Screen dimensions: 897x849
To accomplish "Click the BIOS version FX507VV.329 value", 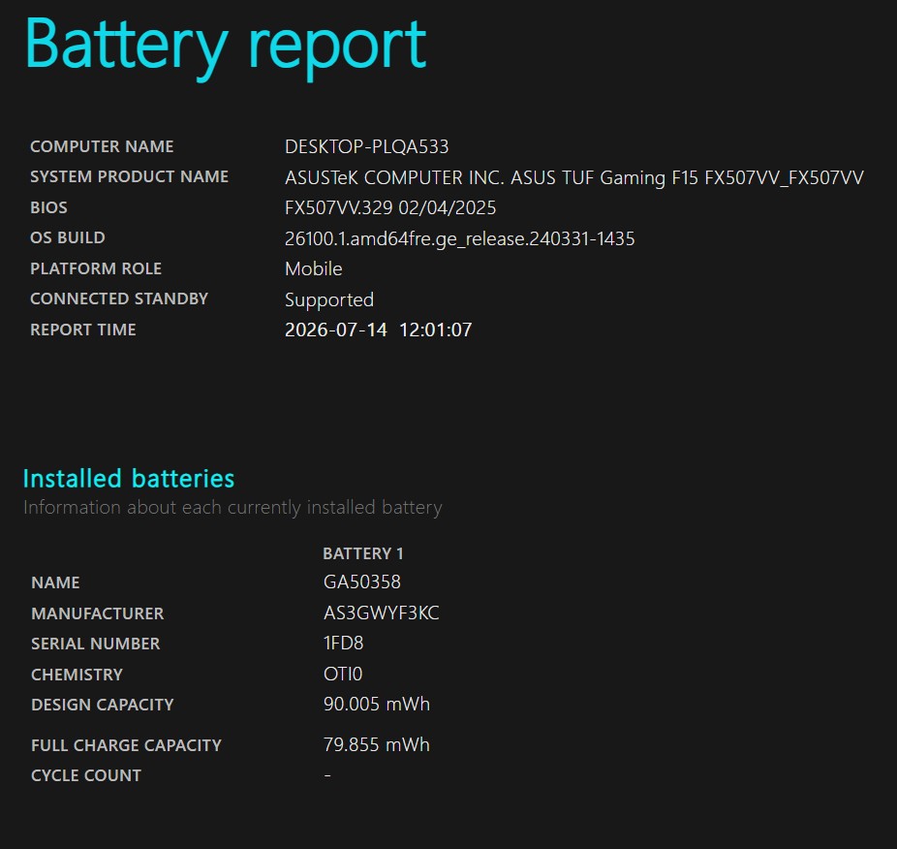I will (390, 207).
